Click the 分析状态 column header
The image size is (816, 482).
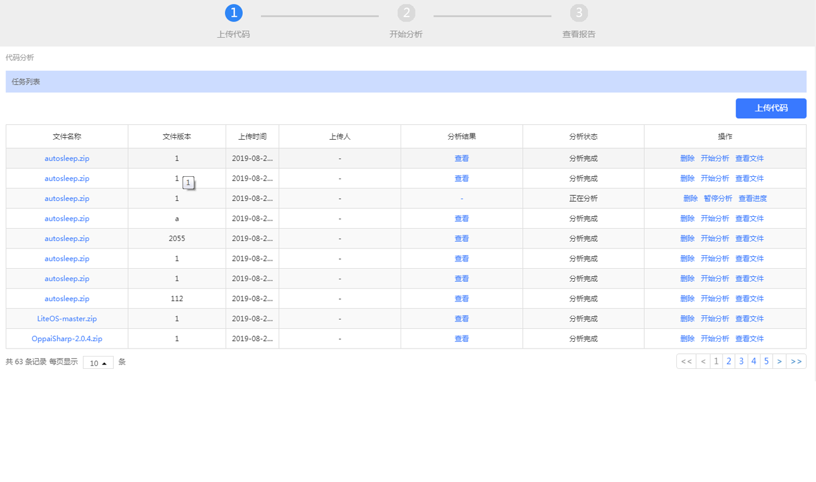(584, 137)
